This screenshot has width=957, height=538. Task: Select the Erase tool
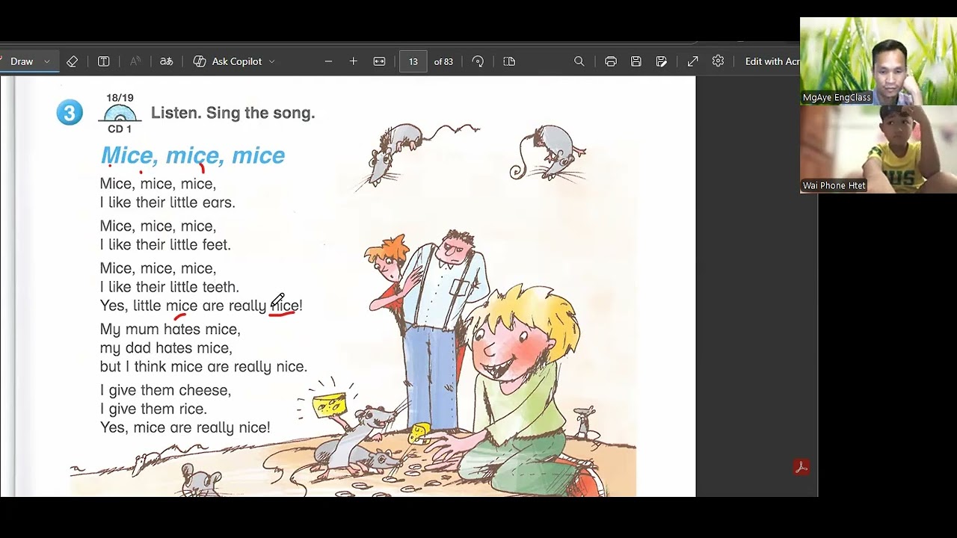[73, 61]
